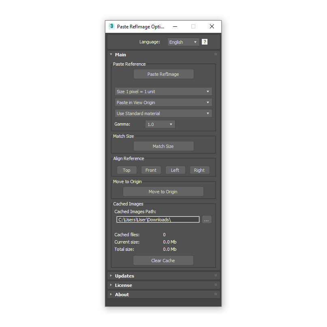Expand the License rollout
The width and height of the screenshot is (327, 327).
(x=164, y=285)
